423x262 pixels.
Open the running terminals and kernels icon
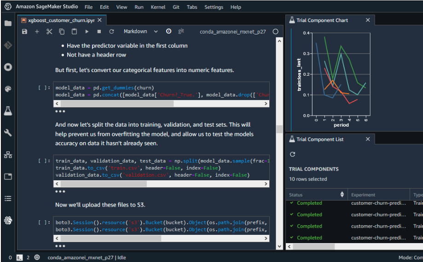8,67
